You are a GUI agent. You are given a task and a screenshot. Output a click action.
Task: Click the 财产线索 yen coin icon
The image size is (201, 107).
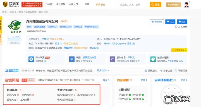click(31, 59)
